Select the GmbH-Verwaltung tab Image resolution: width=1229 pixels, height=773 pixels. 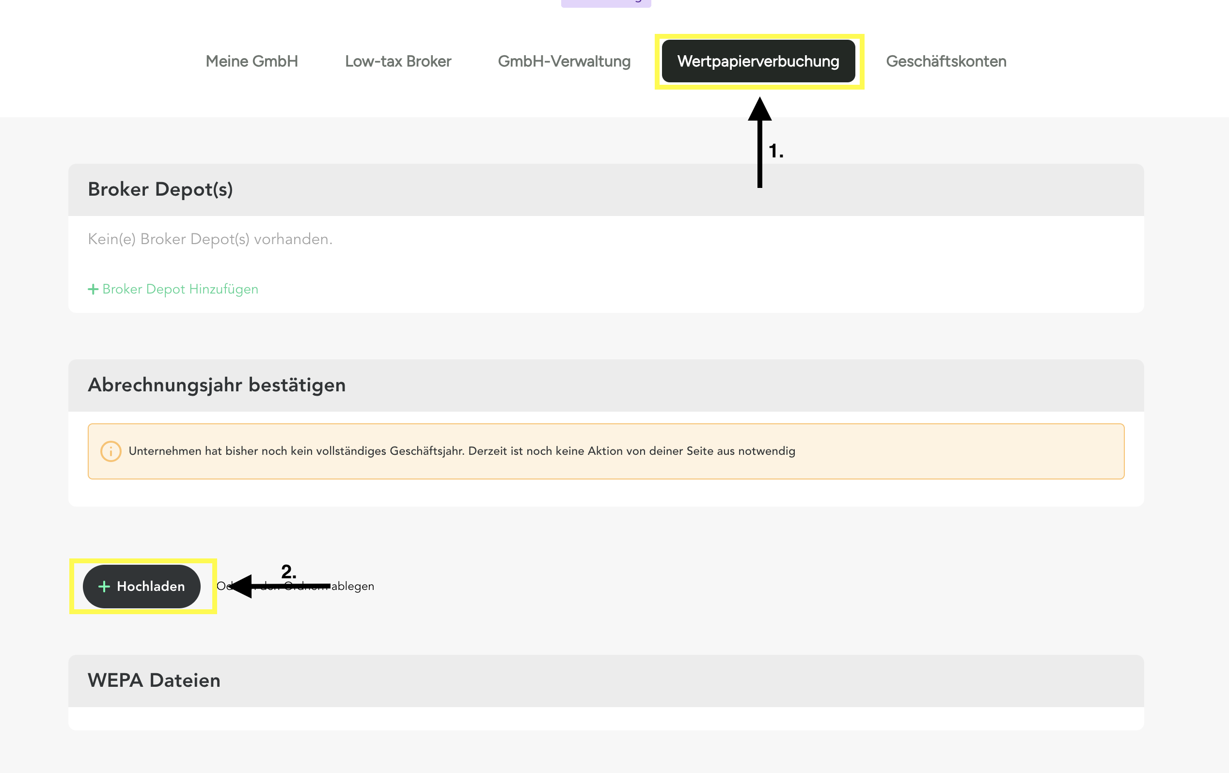point(564,61)
